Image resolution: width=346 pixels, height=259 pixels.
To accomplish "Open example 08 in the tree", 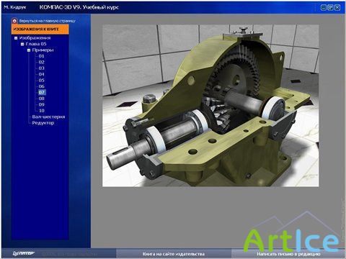I will 42,99.
